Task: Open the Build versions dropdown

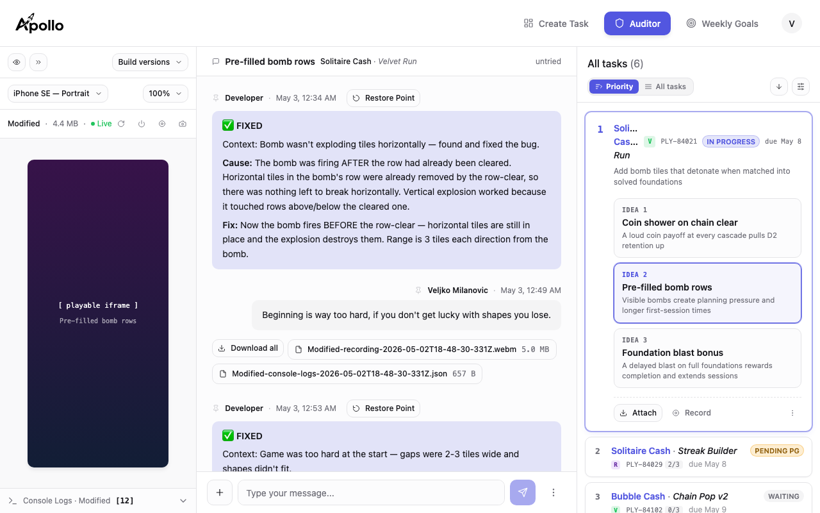Action: (150, 62)
